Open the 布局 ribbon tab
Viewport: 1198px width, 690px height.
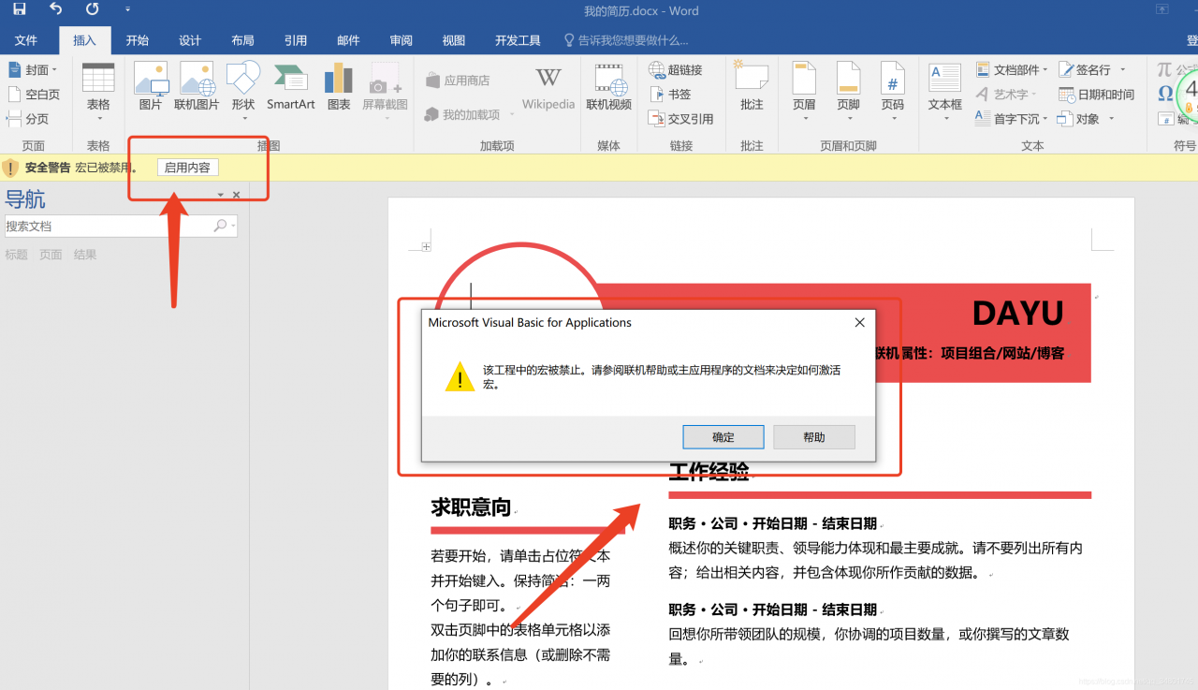[x=242, y=40]
